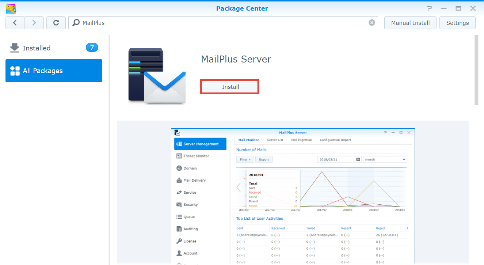Click the Account person icon in preview
The width and height of the screenshot is (484, 265).
pos(179,253)
